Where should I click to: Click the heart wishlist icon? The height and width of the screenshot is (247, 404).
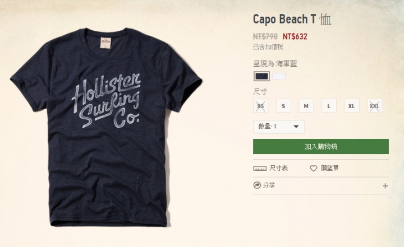(313, 169)
